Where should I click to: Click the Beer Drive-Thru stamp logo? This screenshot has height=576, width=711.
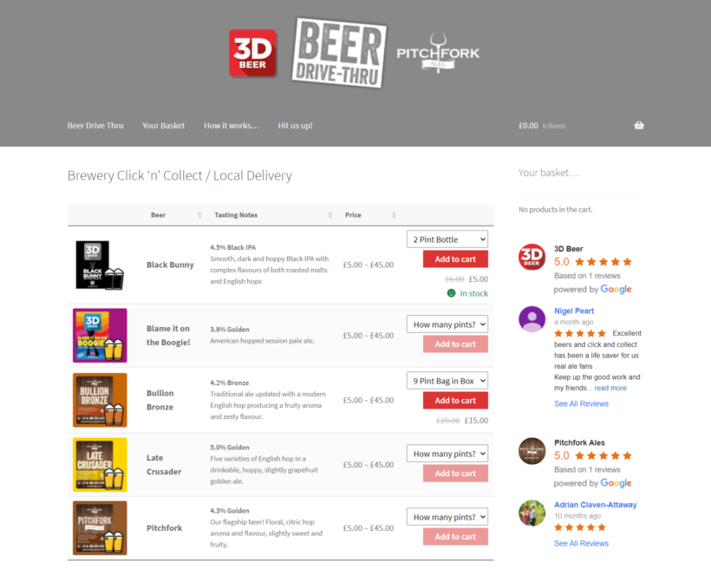pyautogui.click(x=339, y=53)
